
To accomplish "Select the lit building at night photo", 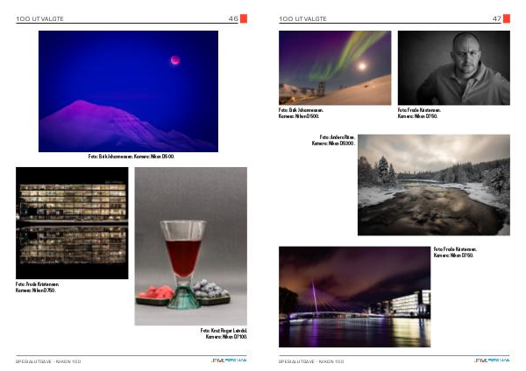I will (72, 222).
